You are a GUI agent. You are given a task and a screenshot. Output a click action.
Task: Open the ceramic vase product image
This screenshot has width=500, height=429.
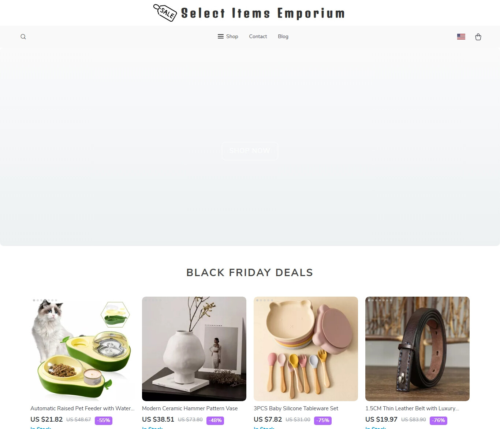194,349
